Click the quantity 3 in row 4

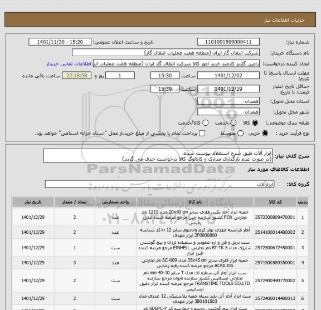click(75, 263)
